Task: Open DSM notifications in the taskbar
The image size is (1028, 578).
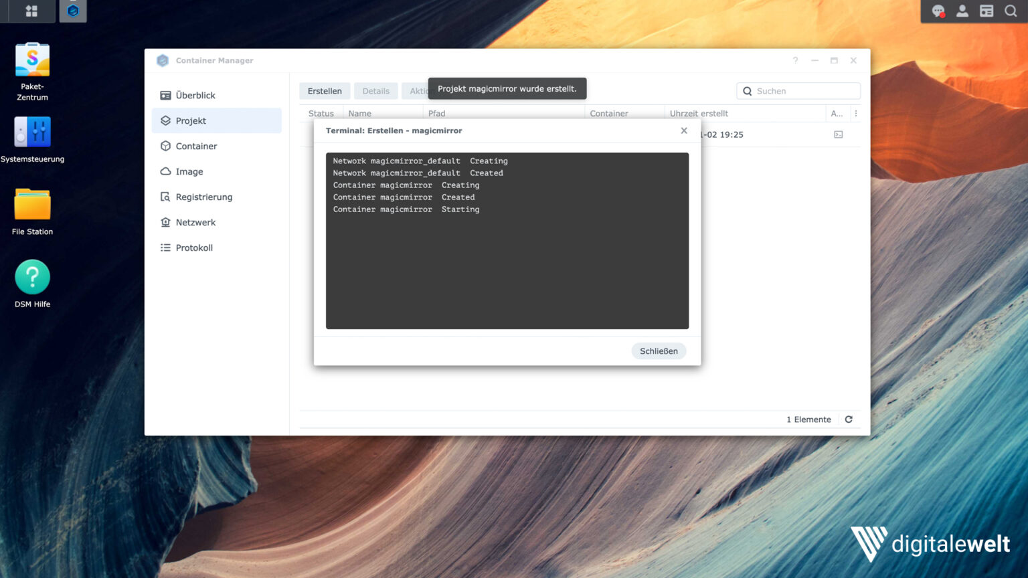Action: coord(938,11)
